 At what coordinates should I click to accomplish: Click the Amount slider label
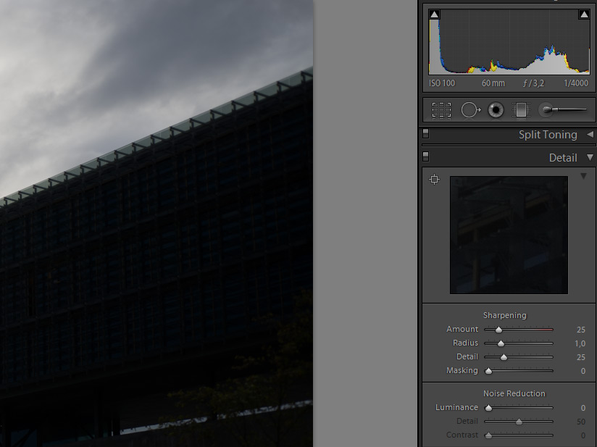click(x=462, y=329)
